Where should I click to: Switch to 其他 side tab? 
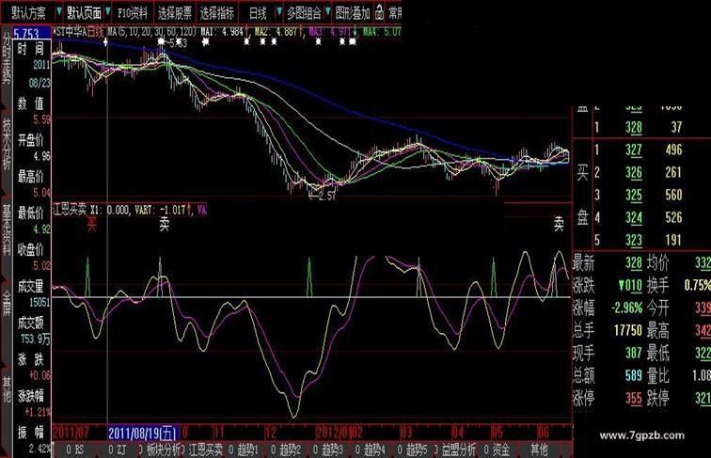[x=7, y=389]
